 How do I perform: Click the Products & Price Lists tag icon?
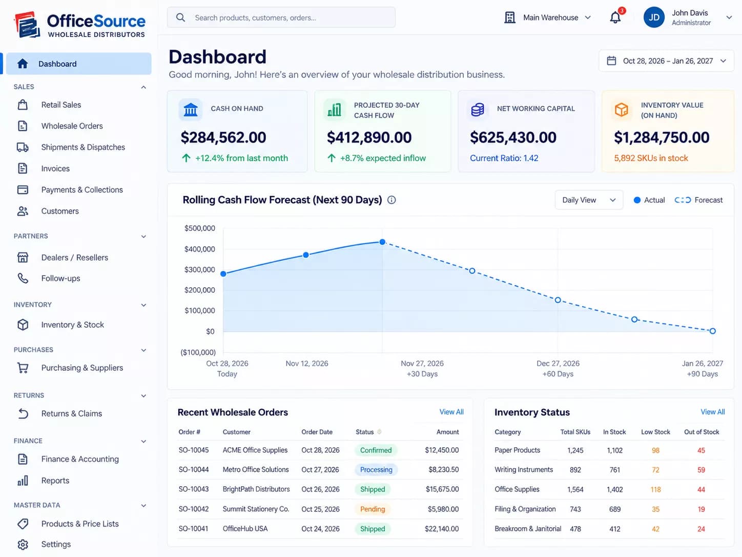[x=23, y=524]
